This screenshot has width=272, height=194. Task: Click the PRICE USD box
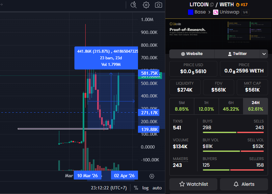coord(193,69)
